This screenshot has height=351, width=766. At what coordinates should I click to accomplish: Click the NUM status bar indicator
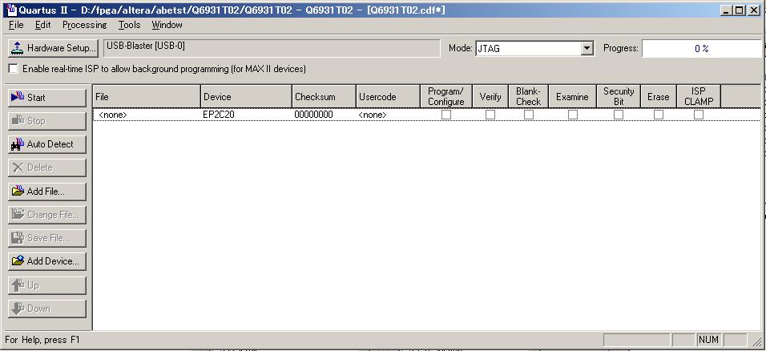click(708, 340)
